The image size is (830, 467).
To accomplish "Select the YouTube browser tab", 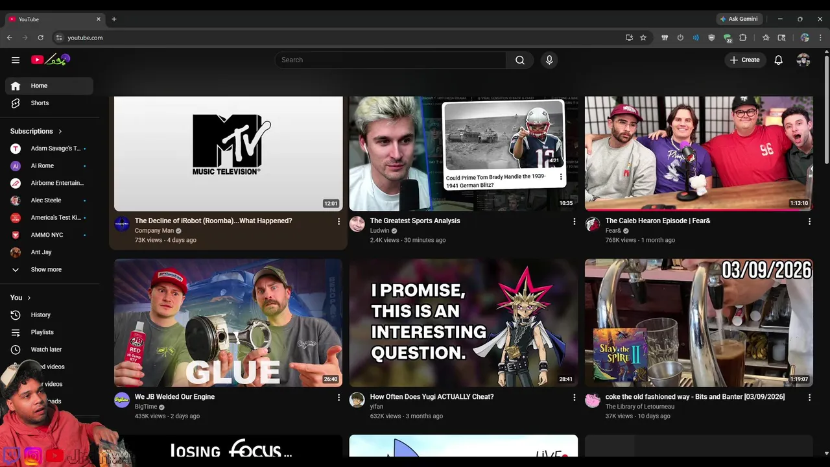I will [55, 19].
